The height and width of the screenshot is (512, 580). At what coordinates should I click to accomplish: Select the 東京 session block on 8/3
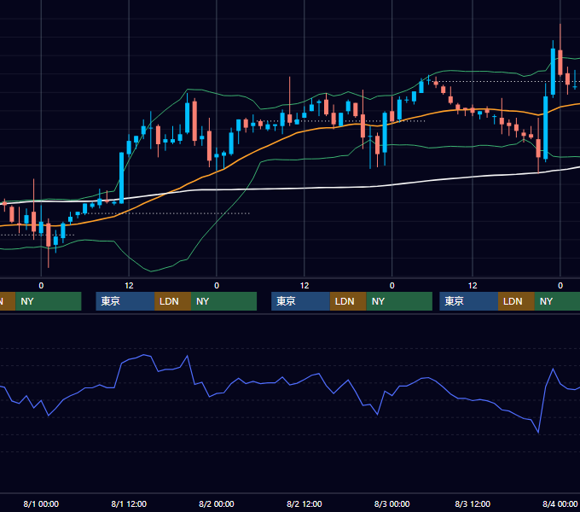(468, 301)
